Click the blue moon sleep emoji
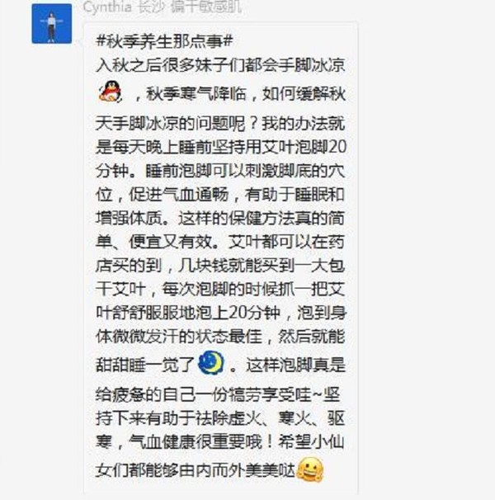Viewport: 495px width, 500px height. 211,363
